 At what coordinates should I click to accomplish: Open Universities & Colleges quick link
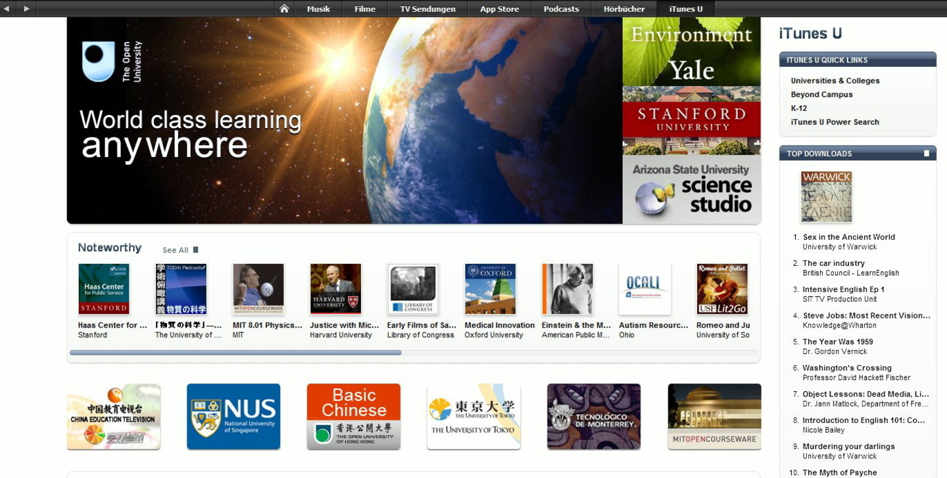point(835,81)
